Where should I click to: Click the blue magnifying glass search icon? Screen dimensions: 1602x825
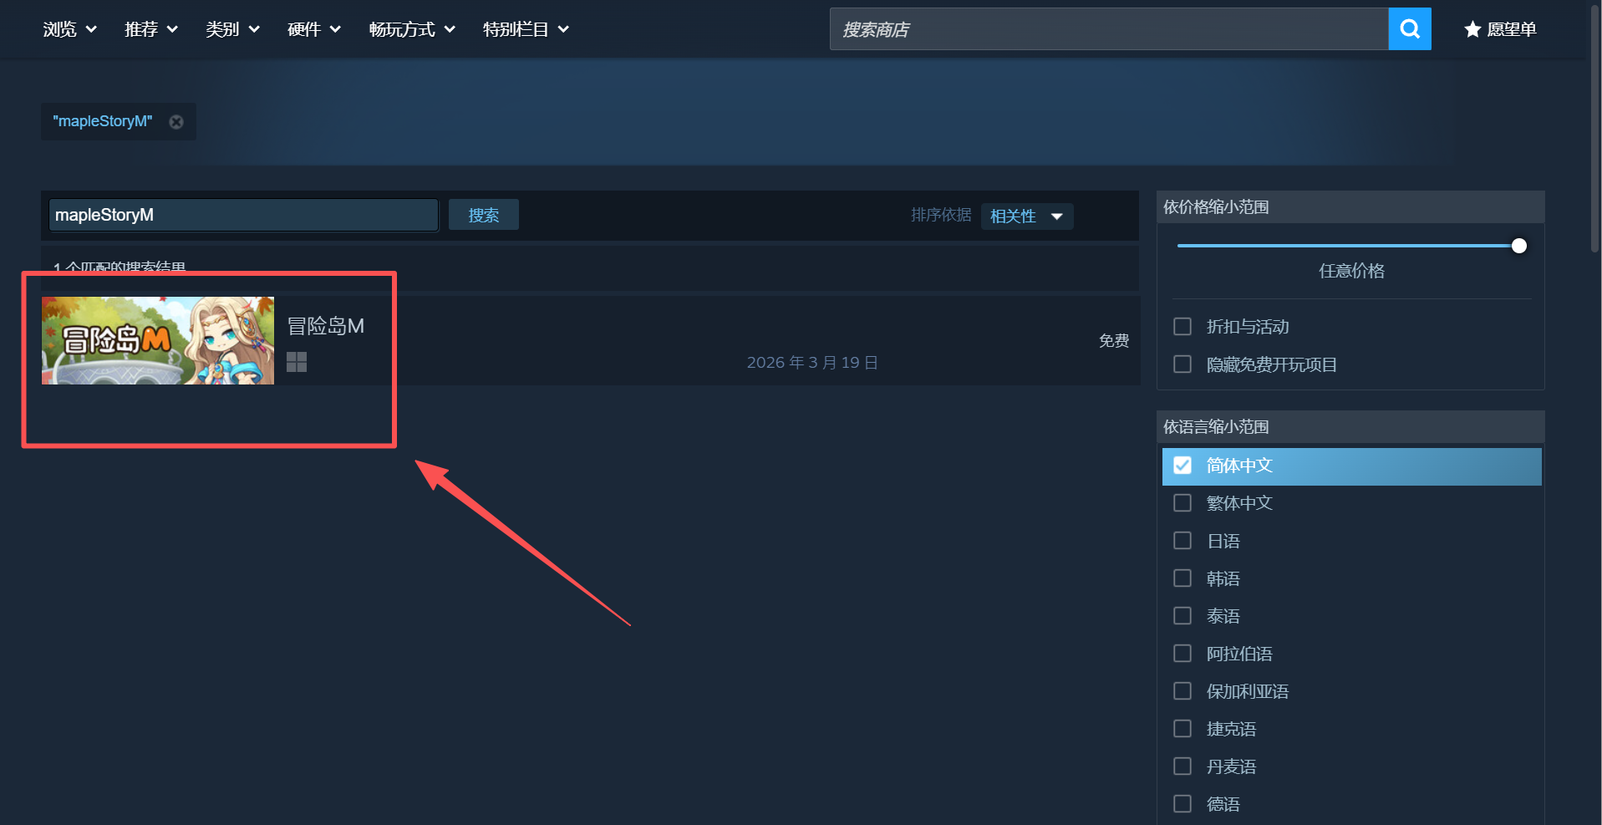(1409, 29)
